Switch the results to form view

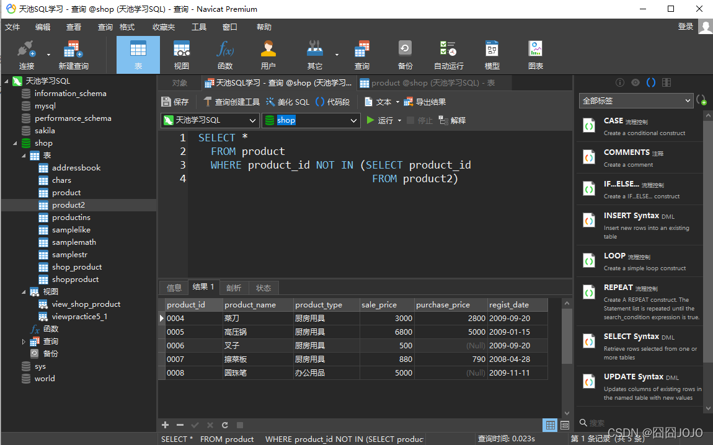pos(565,425)
